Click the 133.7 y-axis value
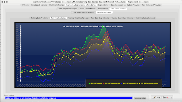The width and height of the screenshot is (182, 102). coord(18,26)
